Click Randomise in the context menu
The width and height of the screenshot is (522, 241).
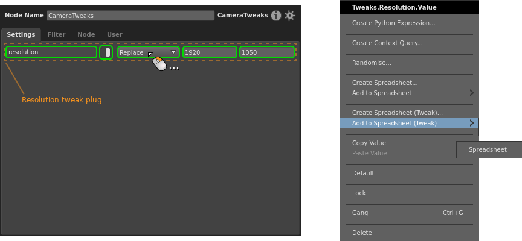coord(372,63)
